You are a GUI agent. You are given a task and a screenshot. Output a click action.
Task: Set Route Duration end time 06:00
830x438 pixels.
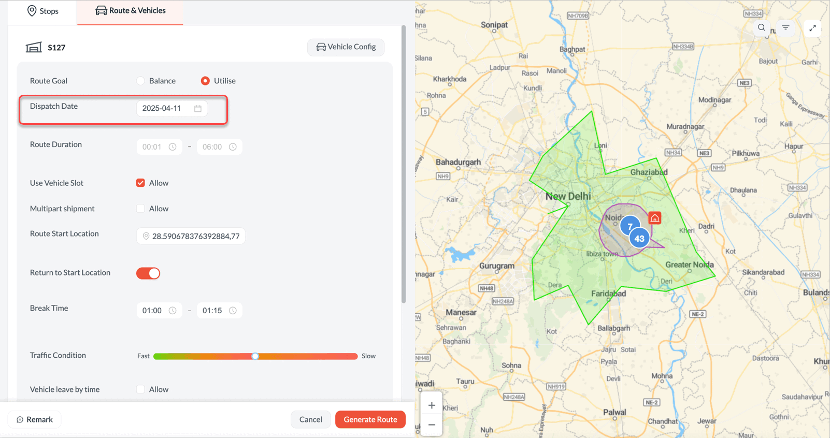coord(219,147)
